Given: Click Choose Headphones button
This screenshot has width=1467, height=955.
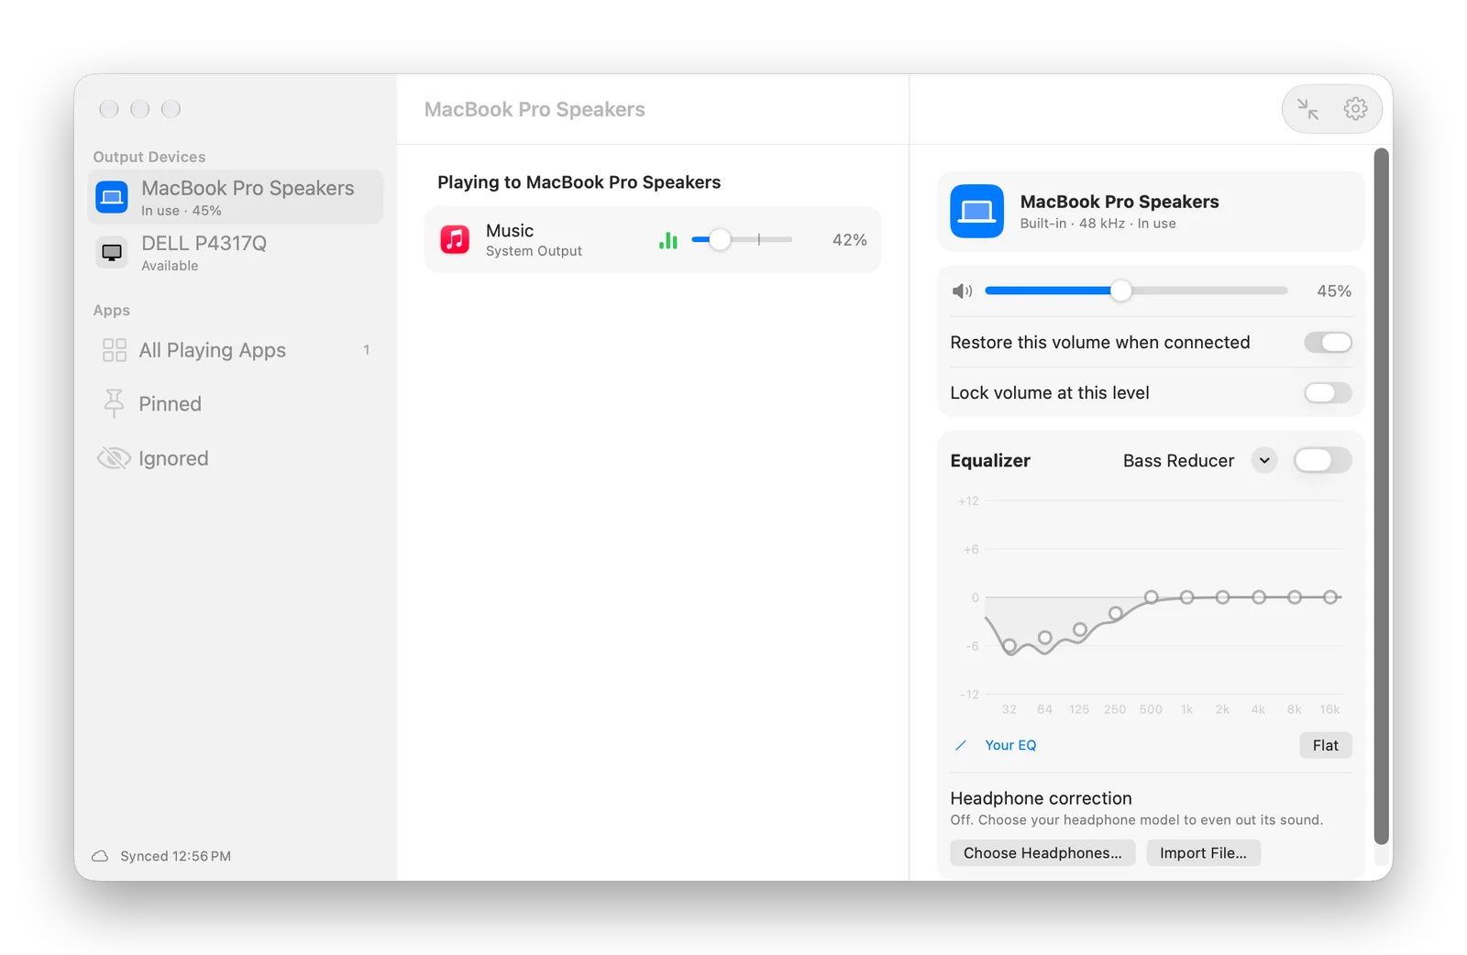Looking at the screenshot, I should (1042, 852).
